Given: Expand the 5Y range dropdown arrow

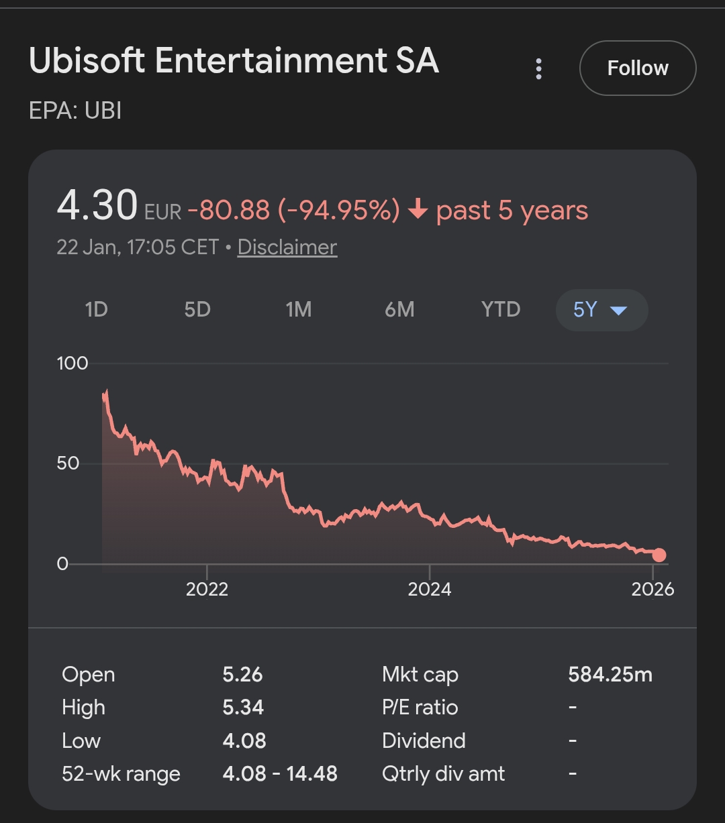Looking at the screenshot, I should tap(618, 310).
